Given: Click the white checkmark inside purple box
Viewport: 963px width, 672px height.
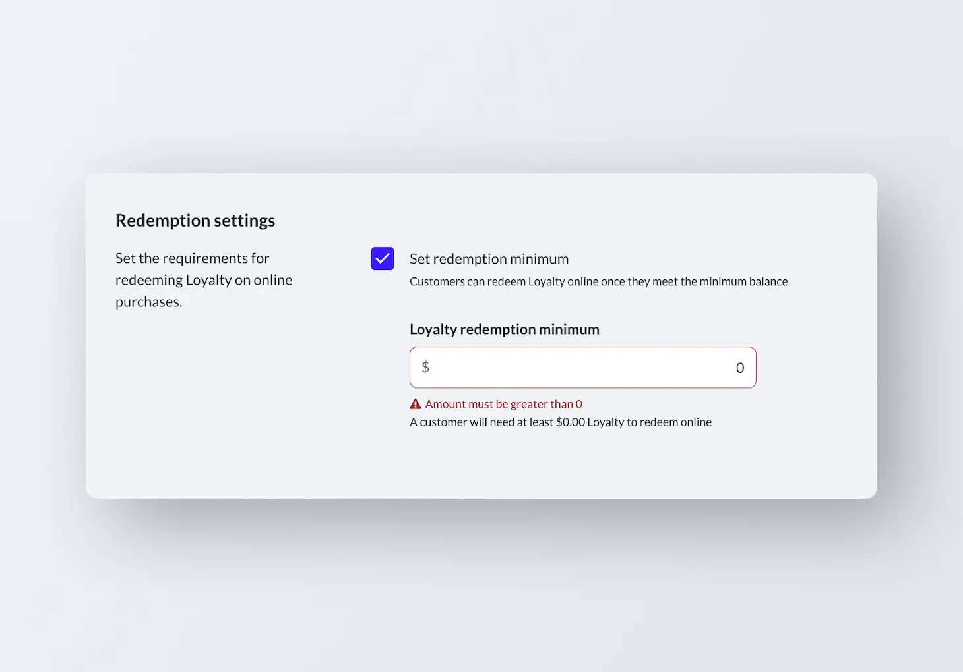Looking at the screenshot, I should pyautogui.click(x=383, y=259).
